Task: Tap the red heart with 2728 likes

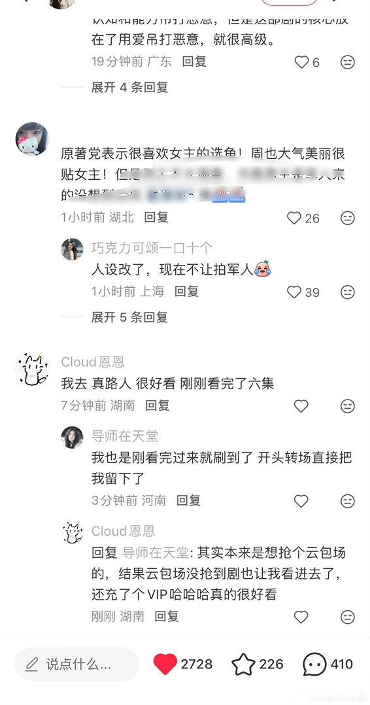Action: [165, 664]
